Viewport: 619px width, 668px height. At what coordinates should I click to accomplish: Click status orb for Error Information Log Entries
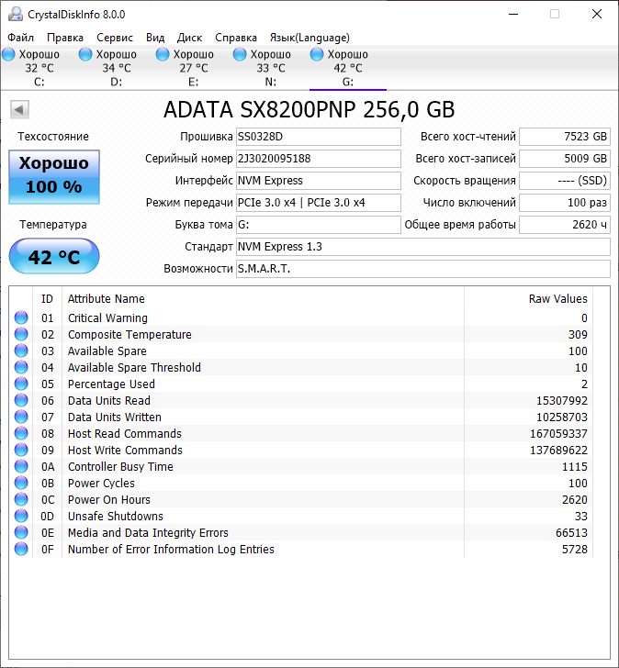tap(21, 549)
